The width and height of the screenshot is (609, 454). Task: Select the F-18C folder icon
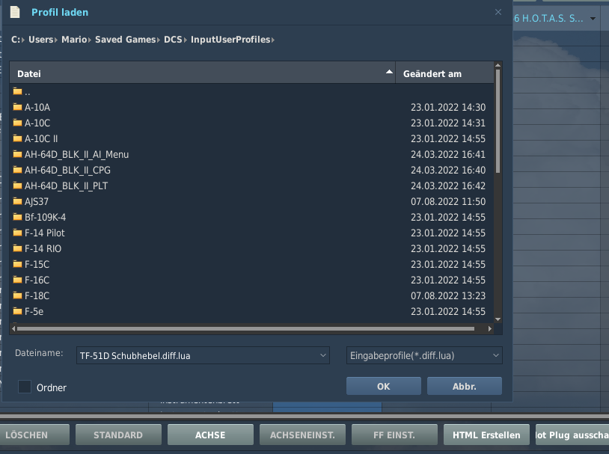tap(17, 295)
